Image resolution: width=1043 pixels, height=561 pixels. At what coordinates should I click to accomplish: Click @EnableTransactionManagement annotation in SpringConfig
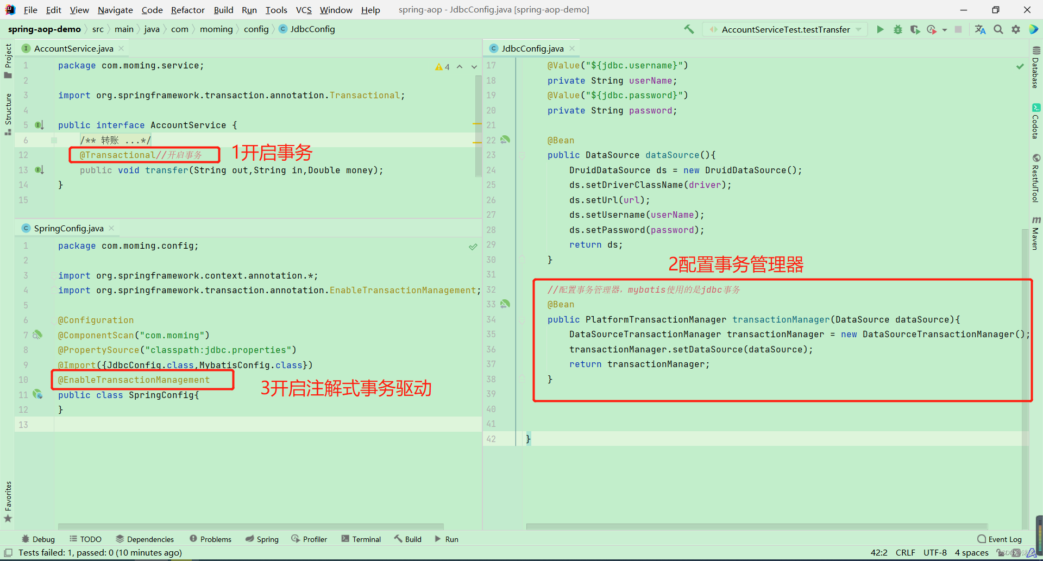[134, 380]
